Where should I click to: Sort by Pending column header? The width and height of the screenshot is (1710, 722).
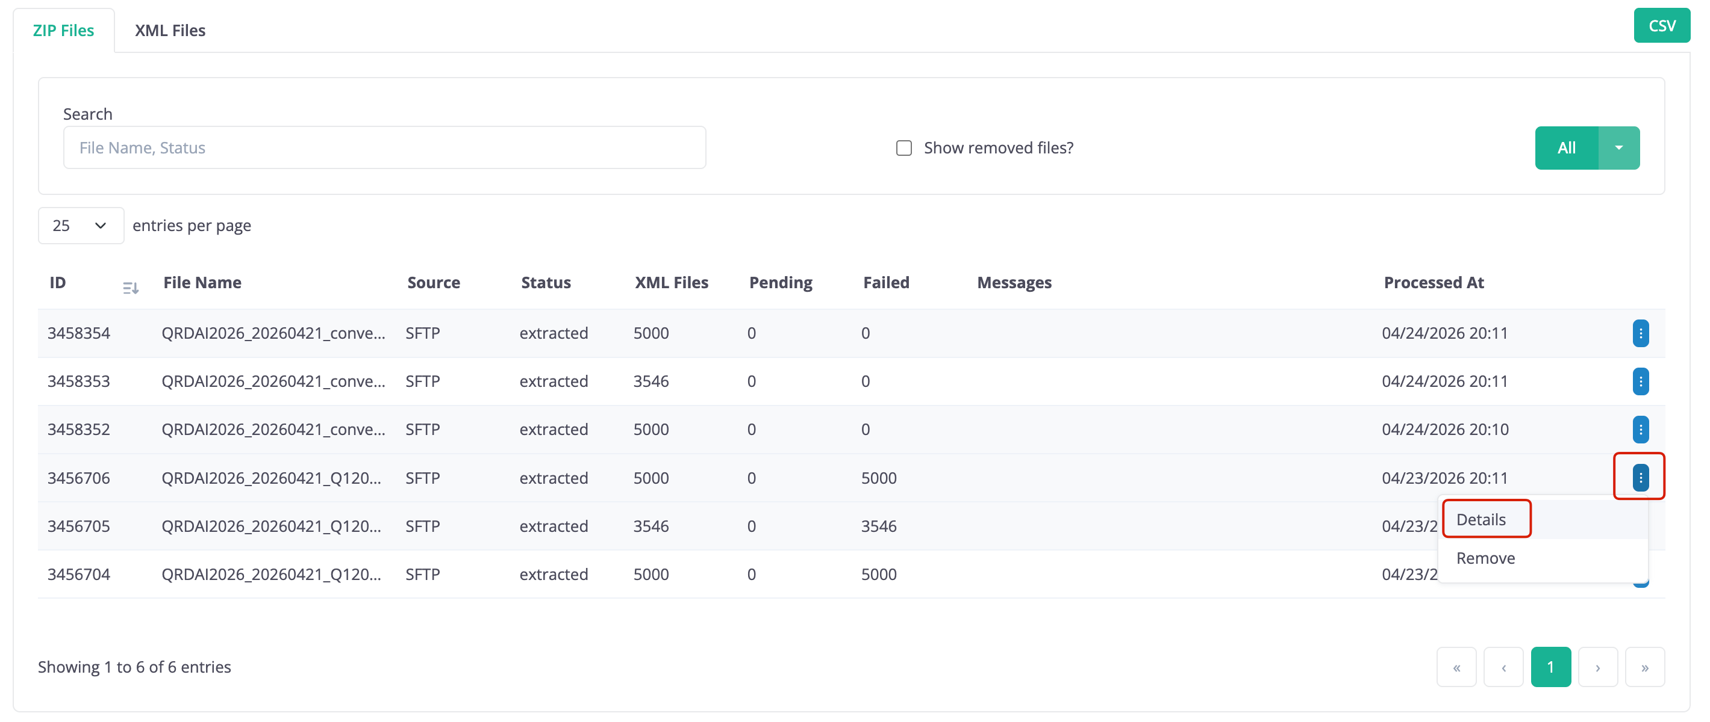click(781, 282)
